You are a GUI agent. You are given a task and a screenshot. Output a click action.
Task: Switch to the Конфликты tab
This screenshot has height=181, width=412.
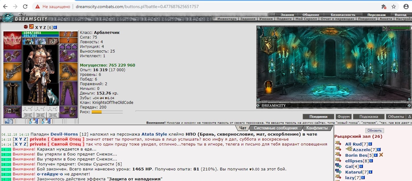pyautogui.click(x=317, y=128)
